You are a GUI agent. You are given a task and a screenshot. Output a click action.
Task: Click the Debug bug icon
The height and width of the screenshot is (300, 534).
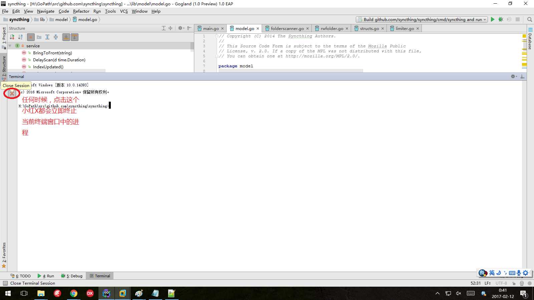[501, 19]
